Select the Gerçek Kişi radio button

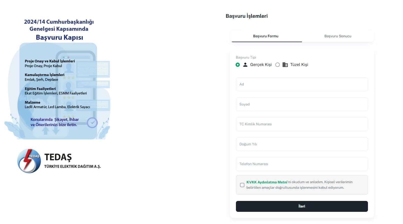[x=238, y=65]
